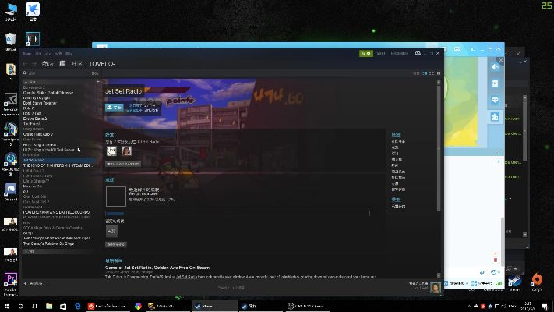Select Dying Light 2 entry... Divine Stage 2

click(34, 119)
